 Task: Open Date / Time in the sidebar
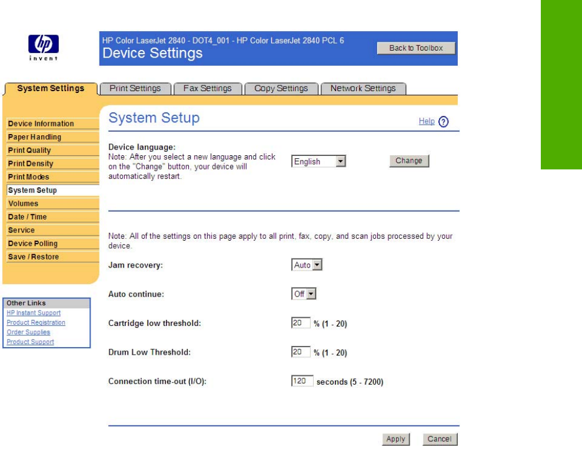point(53,217)
